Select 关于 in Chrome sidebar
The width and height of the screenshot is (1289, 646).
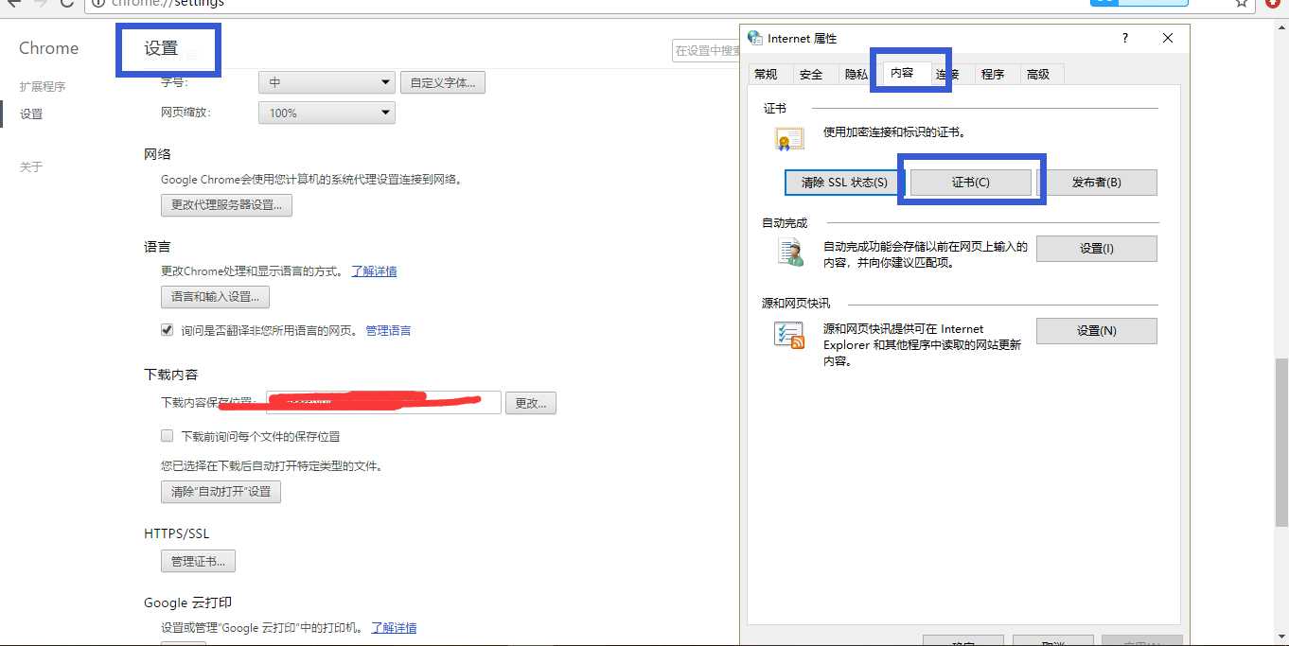click(31, 166)
